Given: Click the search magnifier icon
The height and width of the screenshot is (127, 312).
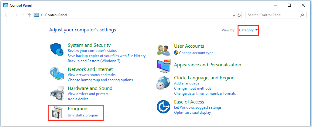Looking at the screenshot, I should point(302,15).
